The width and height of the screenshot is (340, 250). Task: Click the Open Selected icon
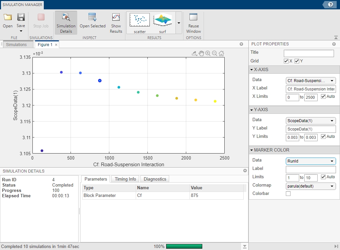[92, 17]
